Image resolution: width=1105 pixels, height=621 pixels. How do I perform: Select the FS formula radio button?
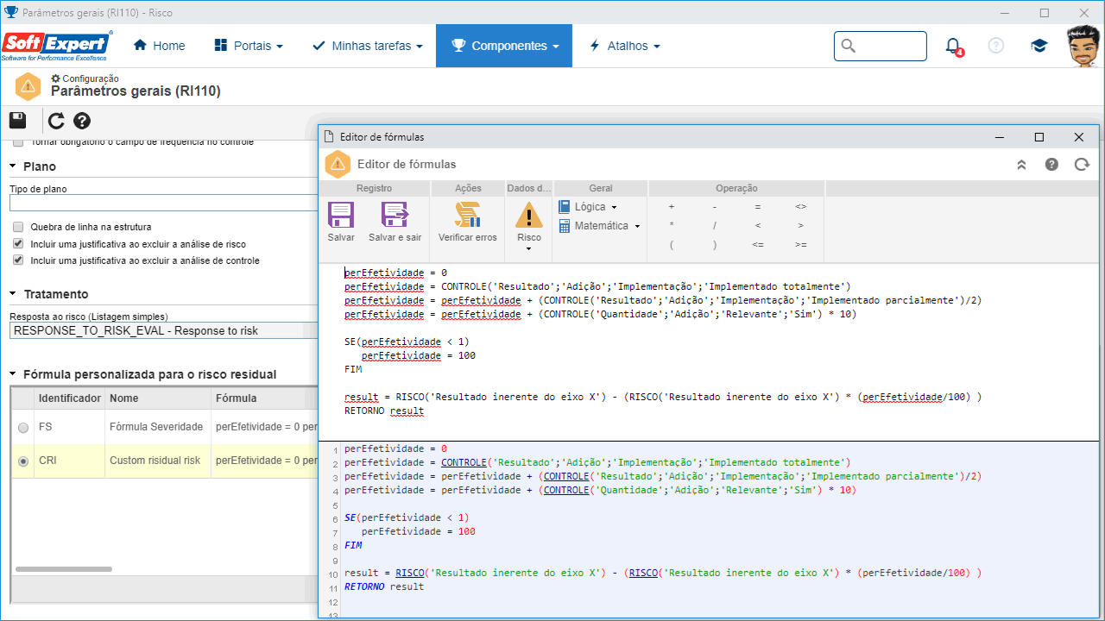click(23, 427)
